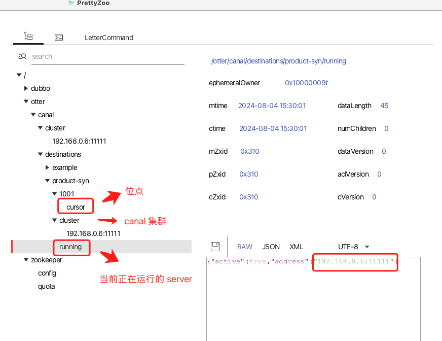Collapse the product-syn node
Viewport: 442px width, 341px height.
click(48, 181)
